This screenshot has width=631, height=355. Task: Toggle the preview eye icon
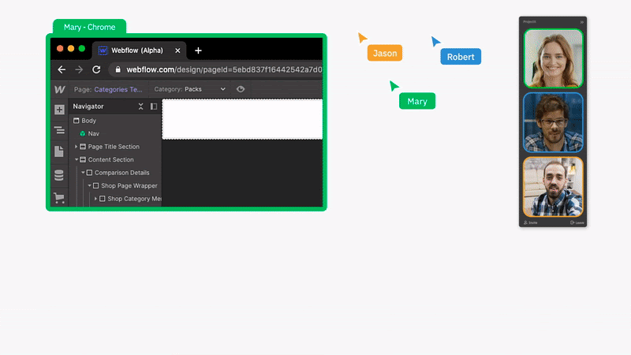coord(241,89)
